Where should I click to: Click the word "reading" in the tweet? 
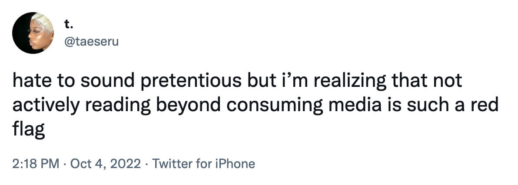114,105
